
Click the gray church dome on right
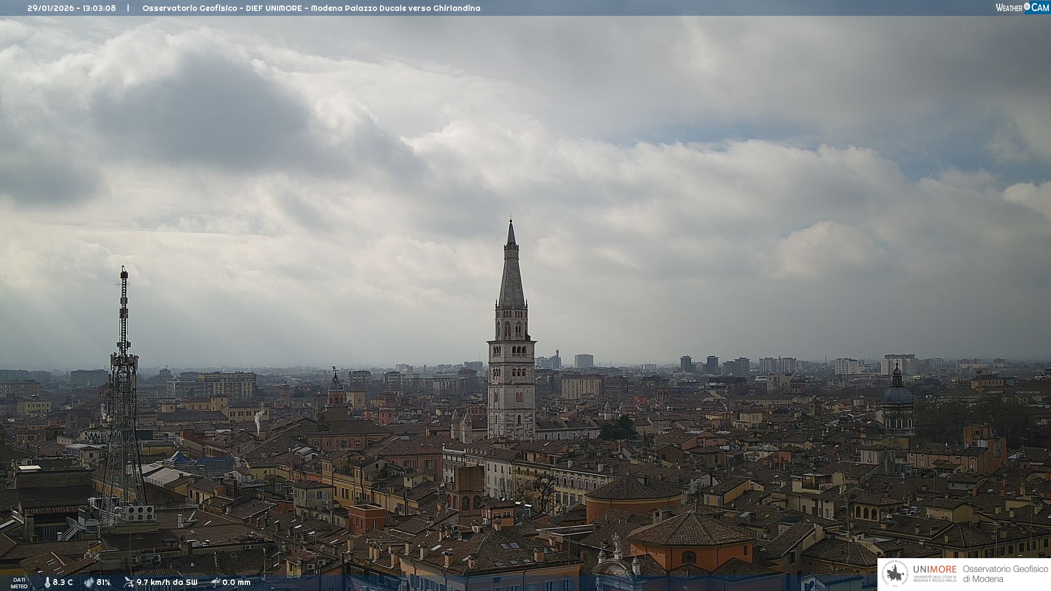[x=898, y=394]
